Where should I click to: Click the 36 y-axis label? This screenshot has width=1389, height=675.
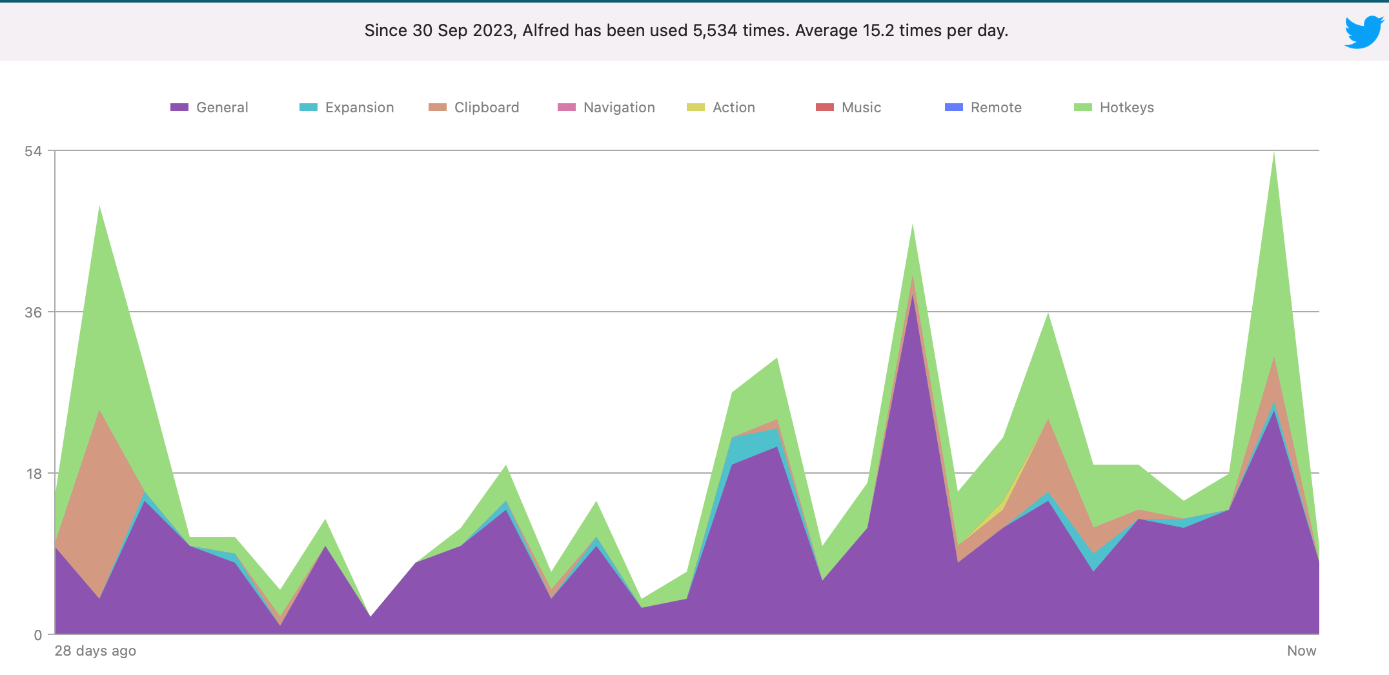tap(33, 312)
